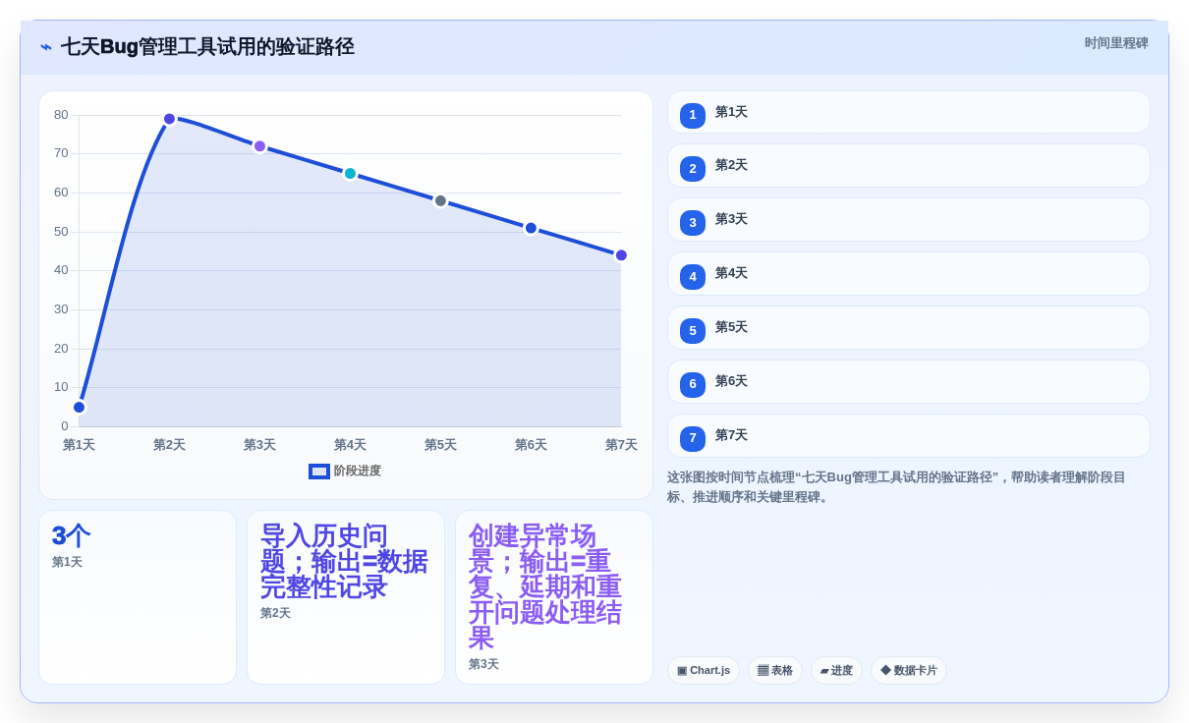Click the chart data point for 第1天
The height and width of the screenshot is (723, 1189).
tap(80, 407)
